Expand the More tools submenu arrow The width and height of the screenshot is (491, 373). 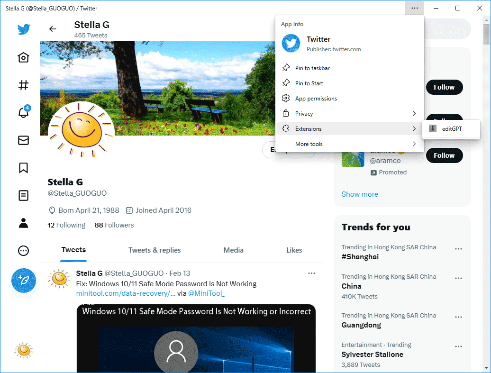pos(414,144)
